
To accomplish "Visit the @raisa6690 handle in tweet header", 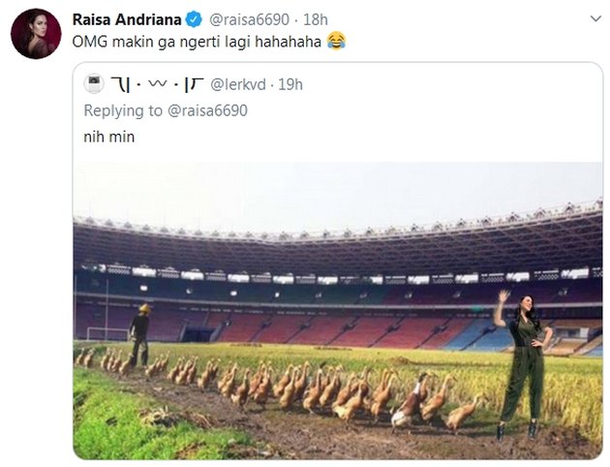I will (x=250, y=19).
